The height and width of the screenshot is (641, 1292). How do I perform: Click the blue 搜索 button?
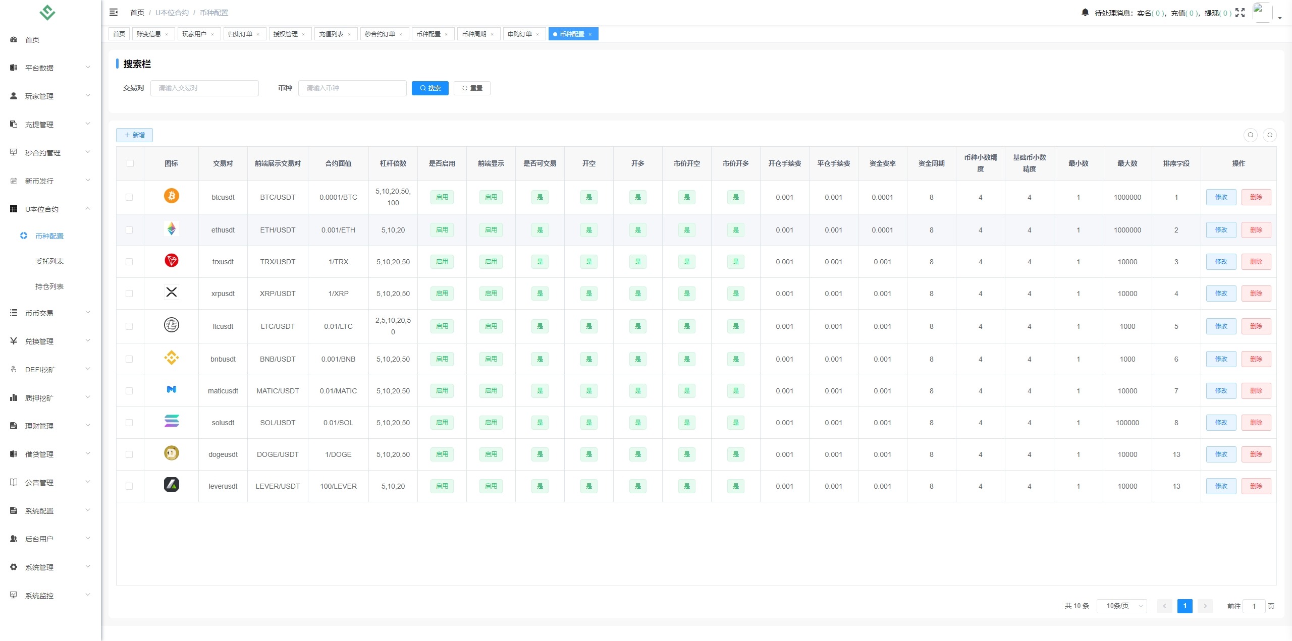(x=430, y=88)
